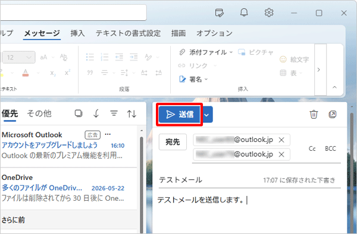Screen dimensions: 357x234
Task: Click the さらに前 group header
Action: [x=69, y=220]
